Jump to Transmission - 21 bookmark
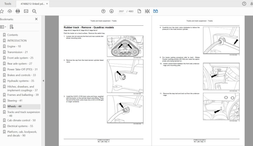Image resolution: width=253 pixels, height=146 pixels. click(x=18, y=52)
